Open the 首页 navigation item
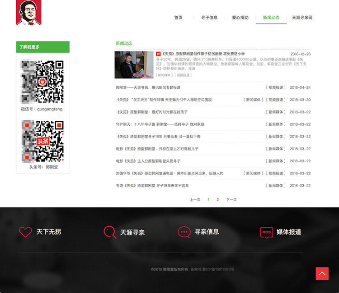 click(x=179, y=18)
